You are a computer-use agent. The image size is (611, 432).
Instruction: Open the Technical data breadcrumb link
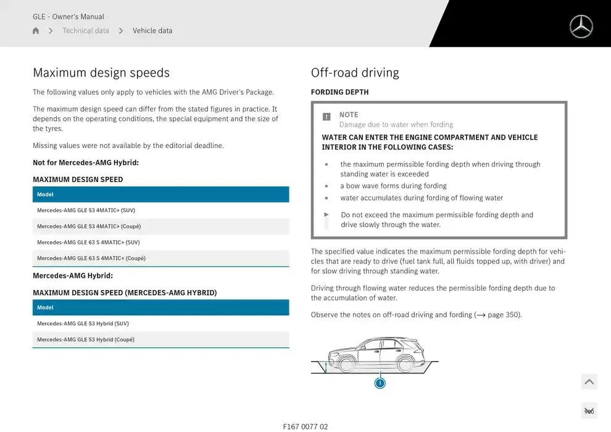[85, 30]
